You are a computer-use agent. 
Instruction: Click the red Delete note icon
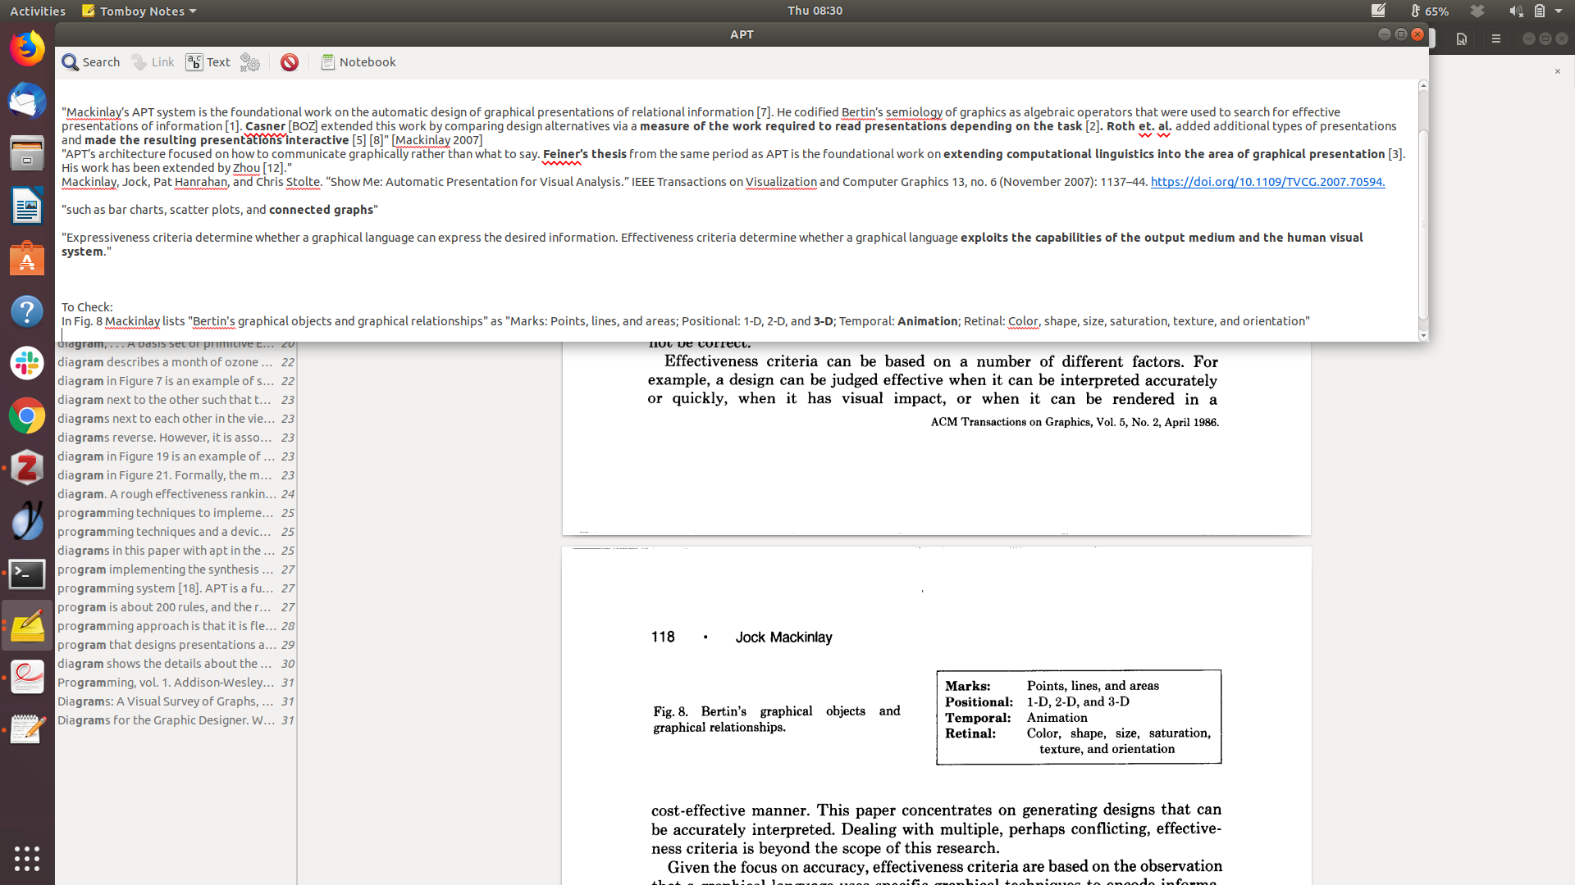tap(289, 62)
